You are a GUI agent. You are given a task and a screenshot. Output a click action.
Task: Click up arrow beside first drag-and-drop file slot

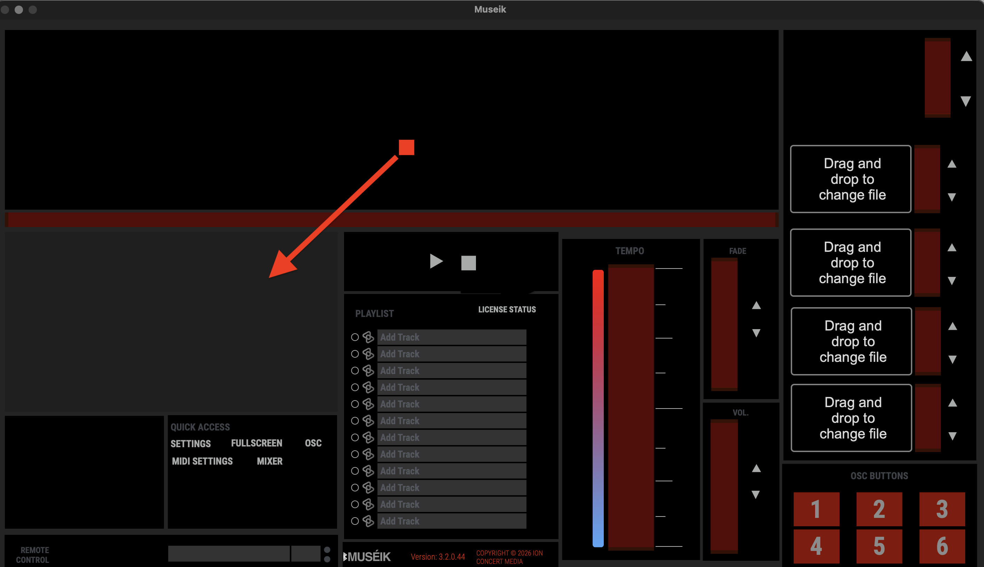coord(952,164)
